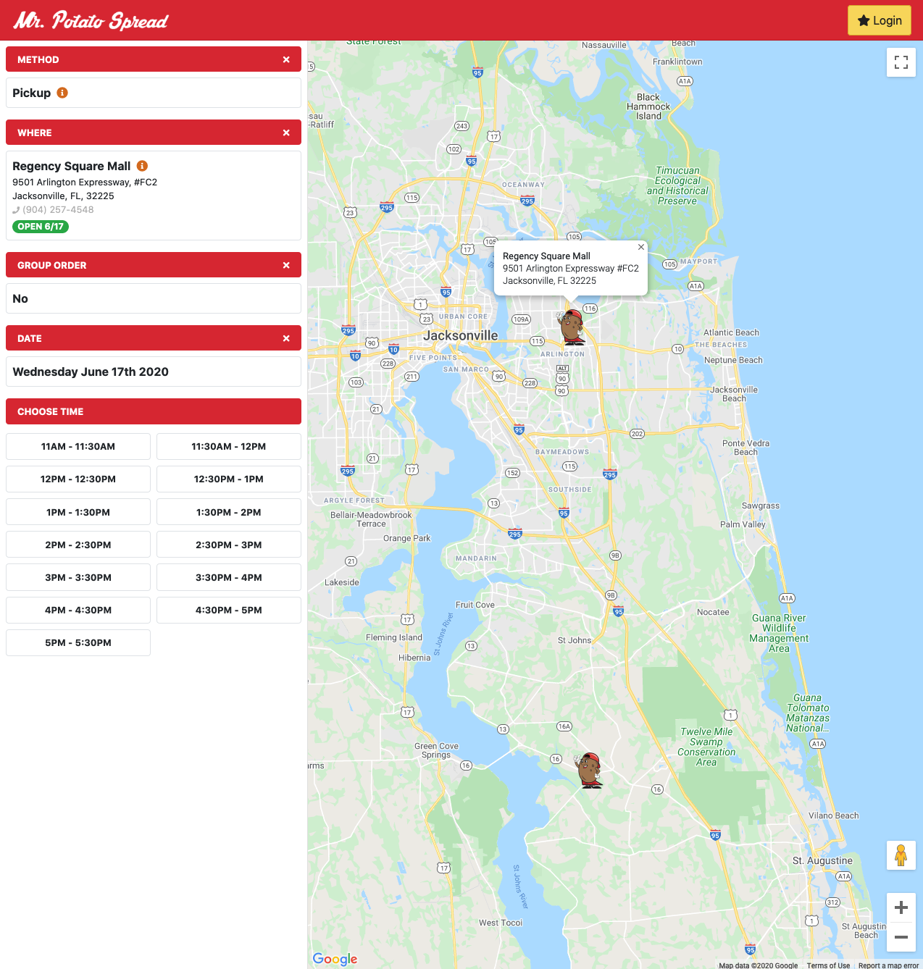Screen dimensions: 923x969
Task: Click the Pickup method field
Action: [x=154, y=93]
